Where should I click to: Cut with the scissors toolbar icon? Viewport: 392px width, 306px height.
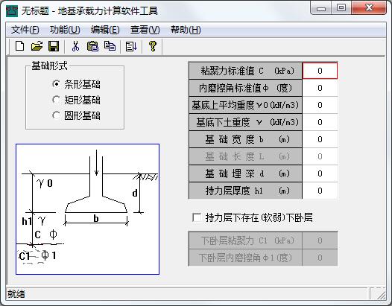pos(75,46)
